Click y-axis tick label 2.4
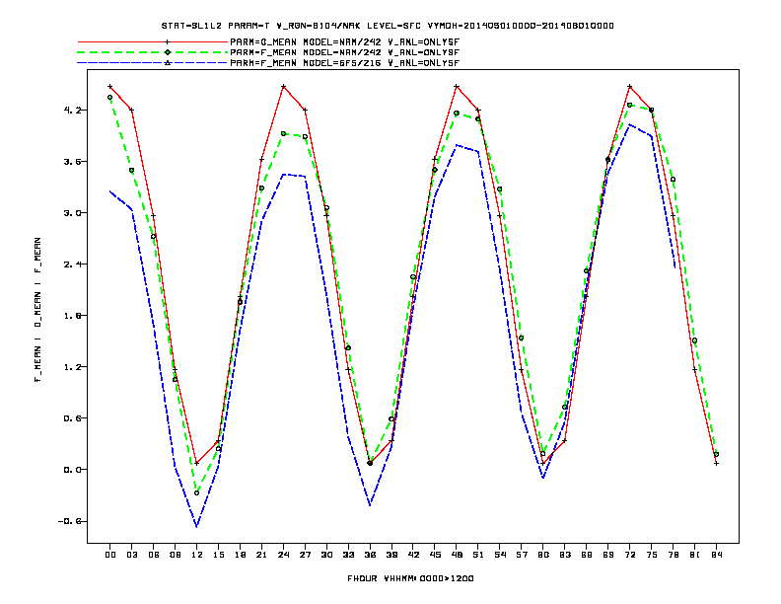This screenshot has width=781, height=604. (x=72, y=264)
